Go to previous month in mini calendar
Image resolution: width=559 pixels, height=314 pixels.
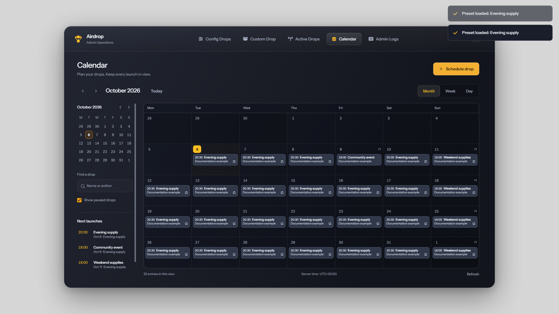121,107
